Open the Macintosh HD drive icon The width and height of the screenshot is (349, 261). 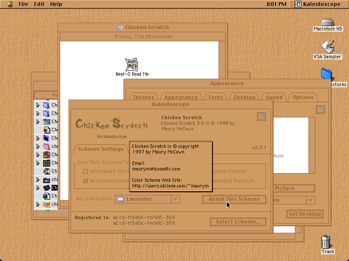(x=328, y=23)
